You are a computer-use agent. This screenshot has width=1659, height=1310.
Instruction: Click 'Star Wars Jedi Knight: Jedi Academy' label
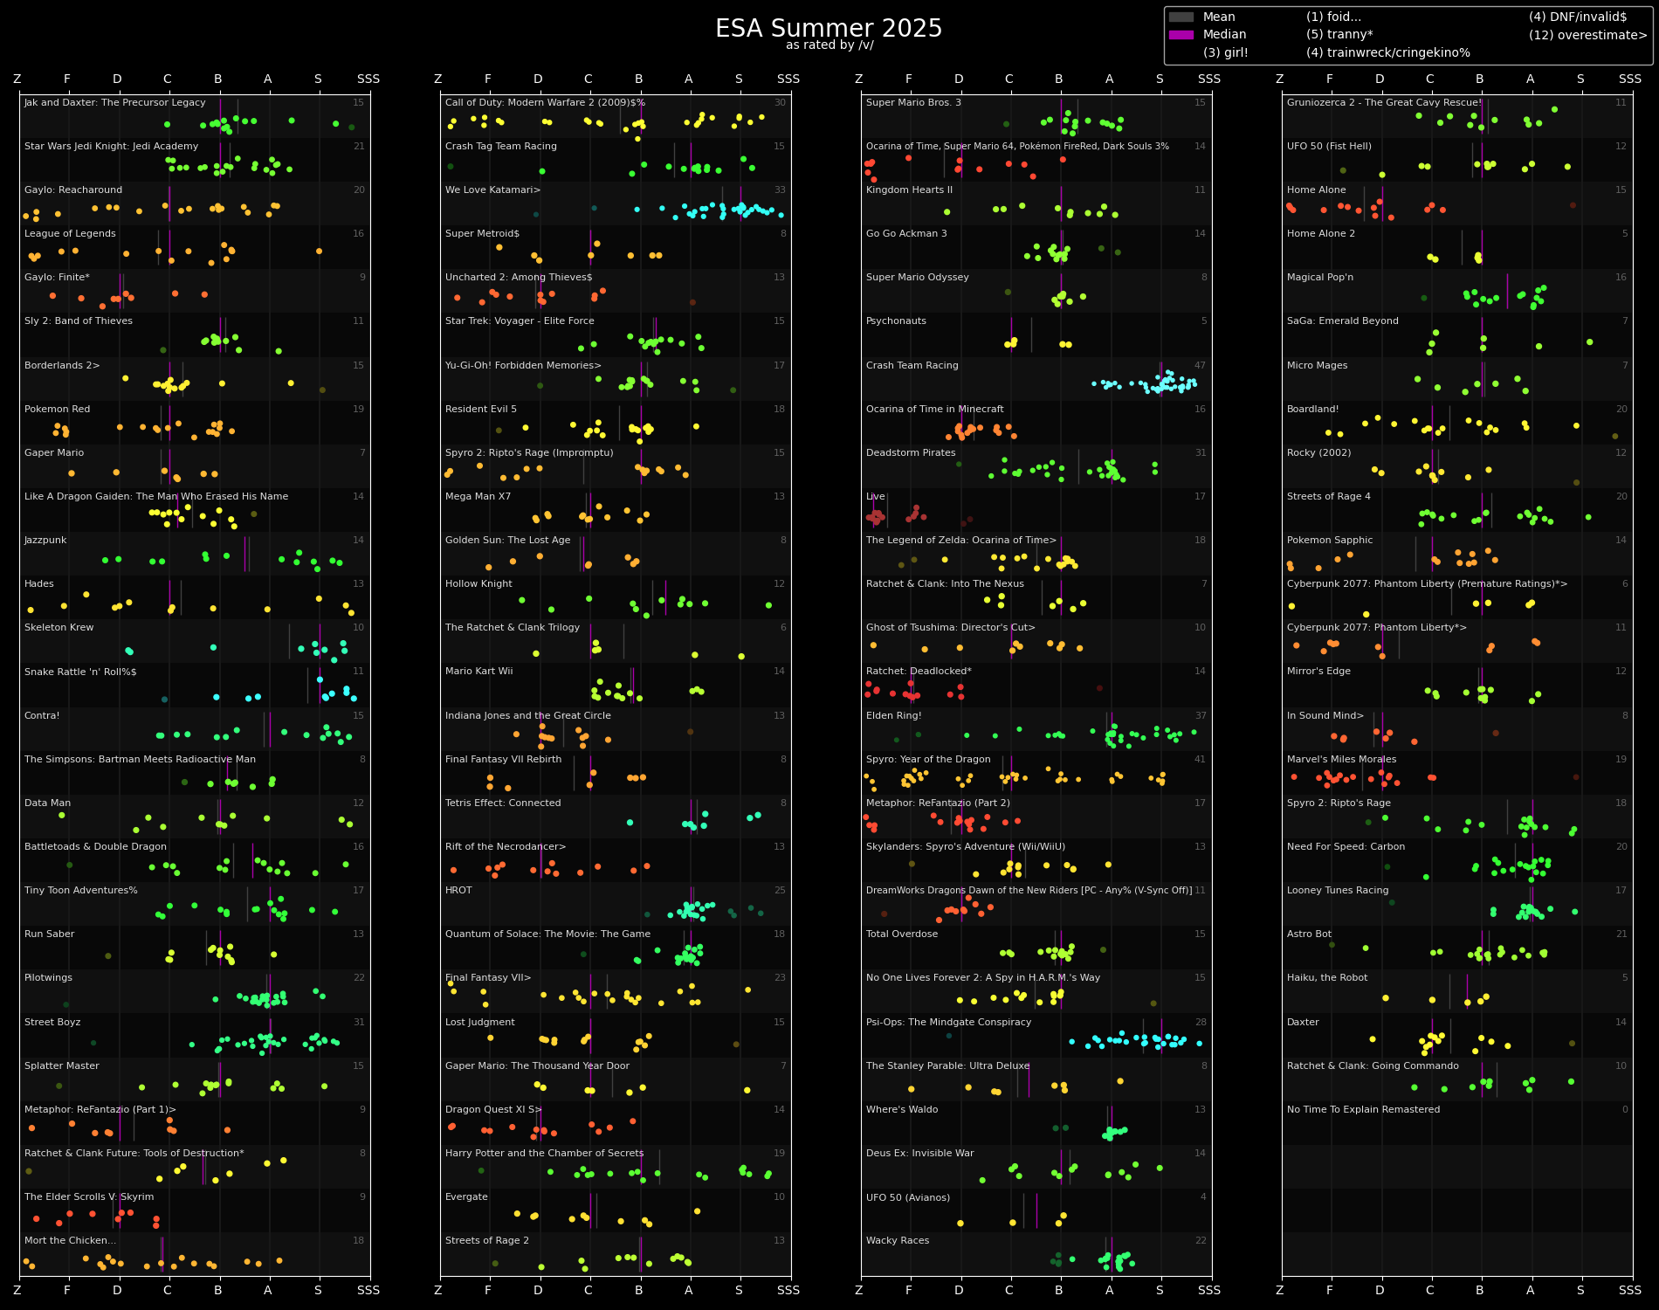(111, 147)
